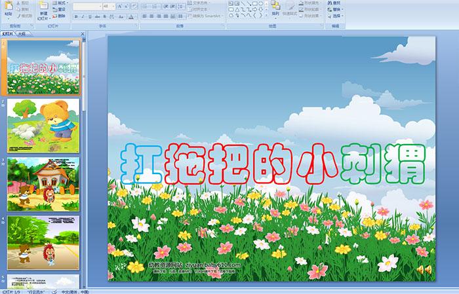Select the Slides (幻灯片) pane tab
This screenshot has height=294, width=459.
(8, 33)
